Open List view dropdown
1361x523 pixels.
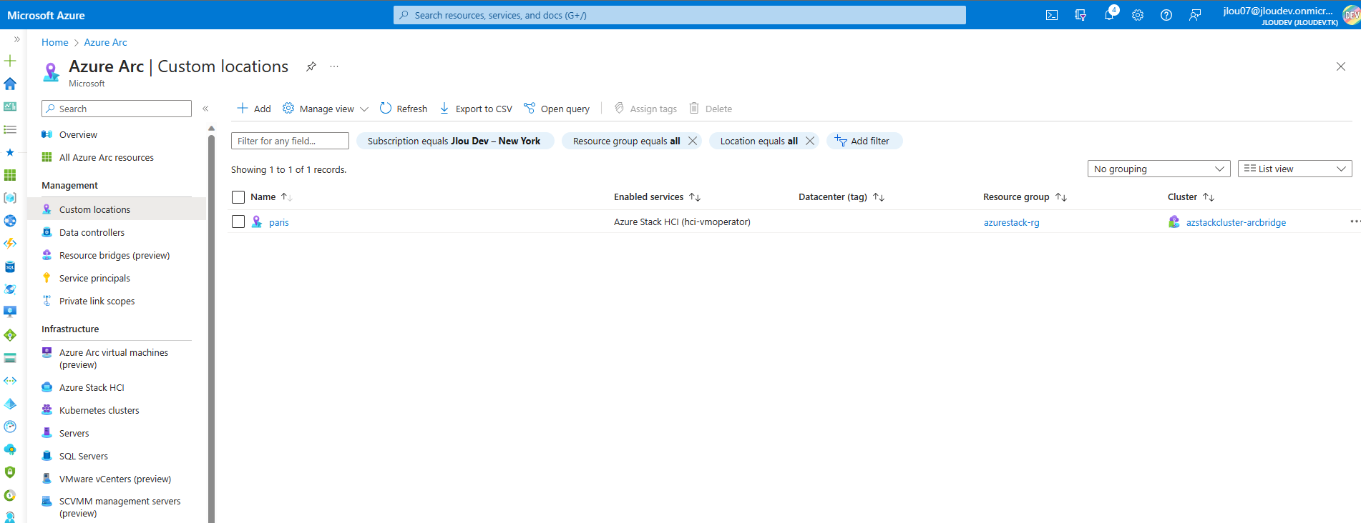[1295, 169]
